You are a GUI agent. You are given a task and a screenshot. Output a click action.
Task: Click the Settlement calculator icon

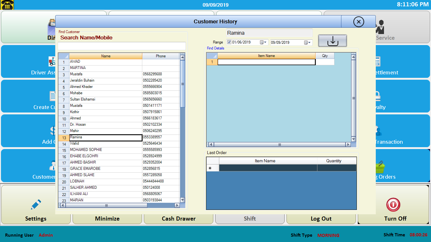378,61
